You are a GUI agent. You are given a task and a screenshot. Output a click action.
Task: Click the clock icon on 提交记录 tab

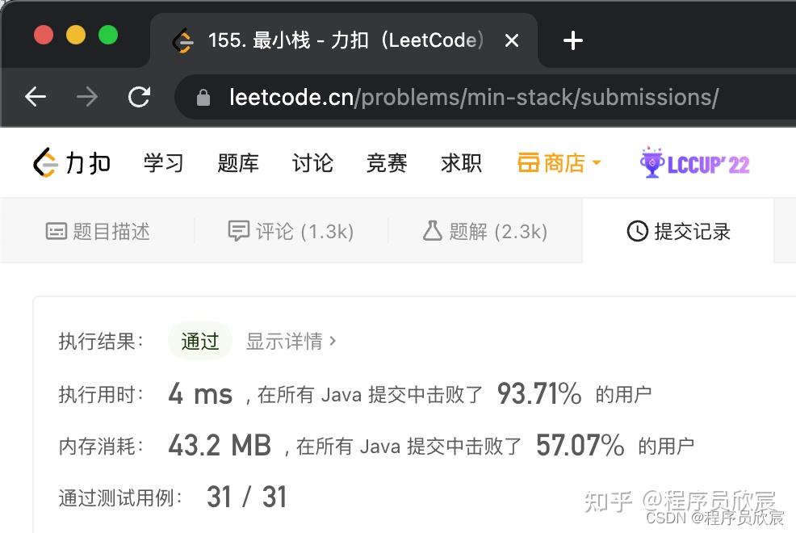[637, 231]
